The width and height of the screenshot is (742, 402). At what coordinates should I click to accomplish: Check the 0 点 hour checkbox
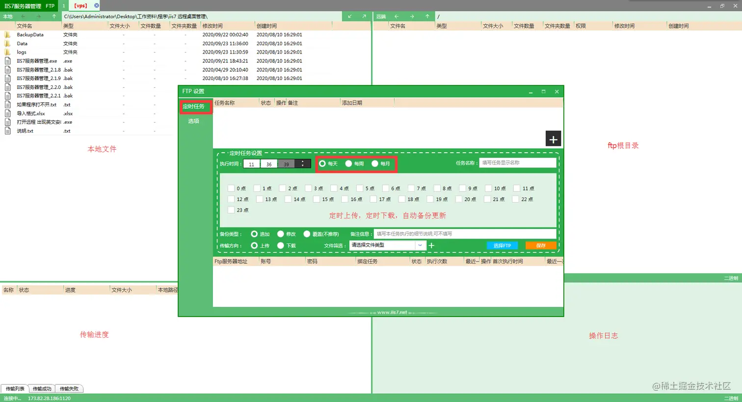(x=231, y=188)
